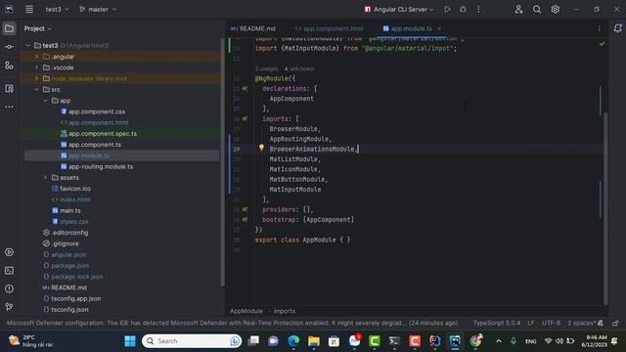The height and width of the screenshot is (352, 626).
Task: Show more tool windows ellipsis
Action: pos(9,107)
